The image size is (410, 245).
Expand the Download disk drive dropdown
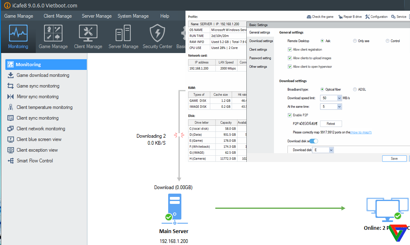[x=331, y=150]
